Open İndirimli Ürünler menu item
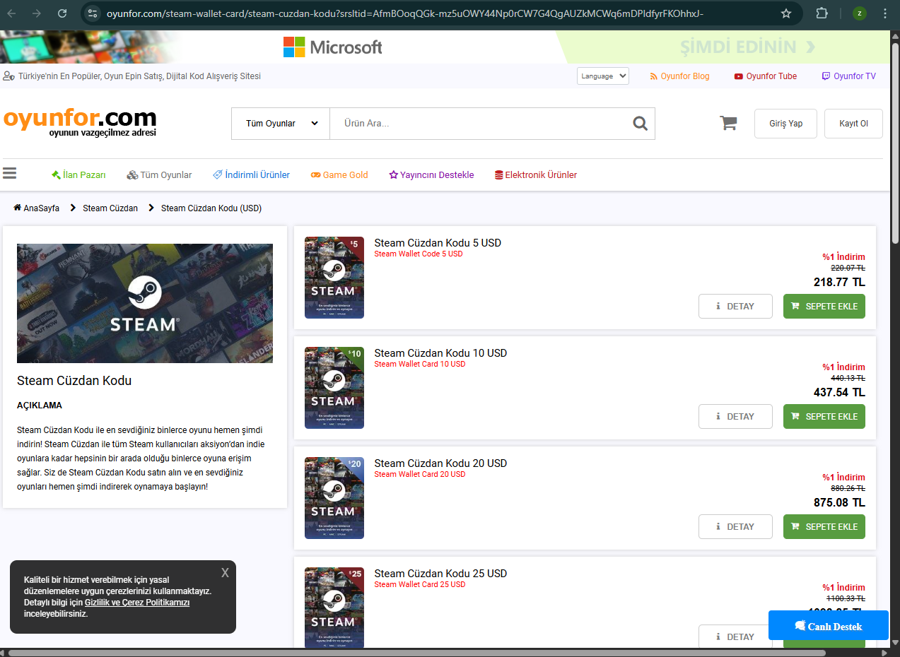The image size is (900, 657). [x=251, y=174]
